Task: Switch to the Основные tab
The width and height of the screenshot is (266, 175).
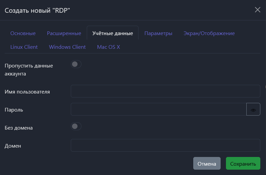Action: pos(23,33)
